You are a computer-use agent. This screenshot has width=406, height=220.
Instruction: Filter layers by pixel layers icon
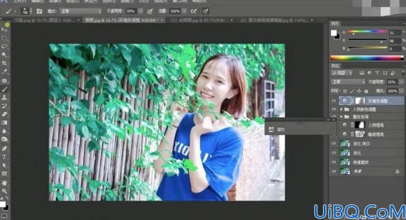(x=362, y=73)
